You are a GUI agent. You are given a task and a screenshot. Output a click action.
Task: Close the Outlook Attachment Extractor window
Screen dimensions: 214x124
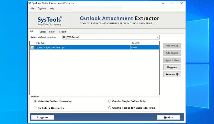pyautogui.click(x=181, y=3)
